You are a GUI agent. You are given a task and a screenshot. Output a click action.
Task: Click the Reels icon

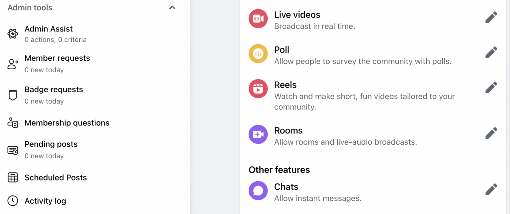tap(258, 89)
